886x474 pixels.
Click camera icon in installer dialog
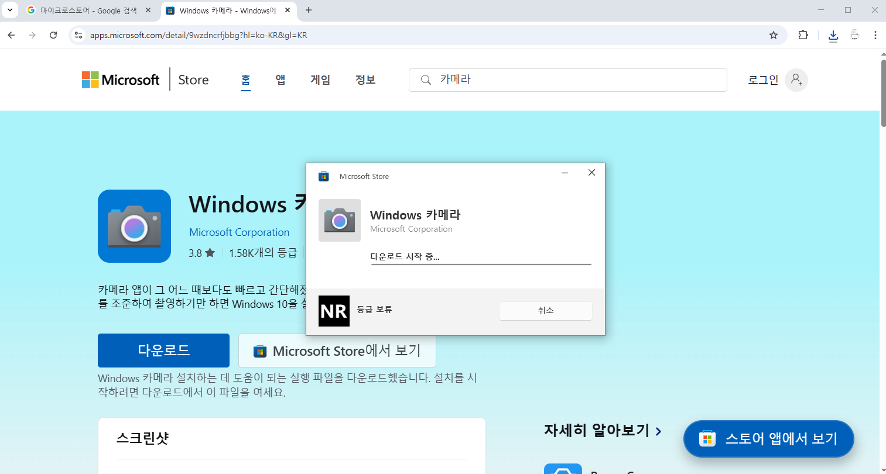pyautogui.click(x=340, y=221)
